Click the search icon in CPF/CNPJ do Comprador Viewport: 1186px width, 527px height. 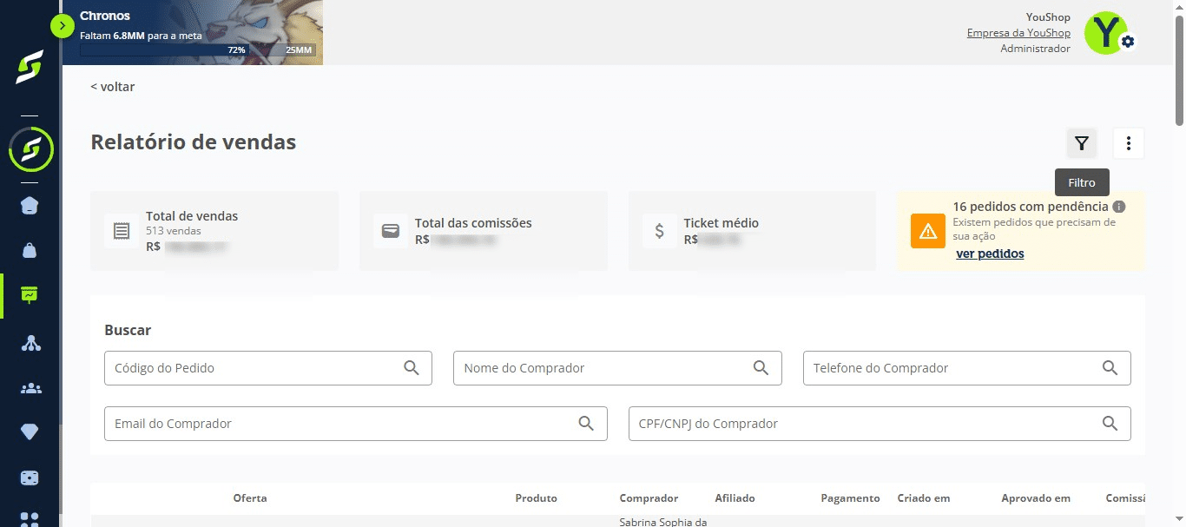1110,424
